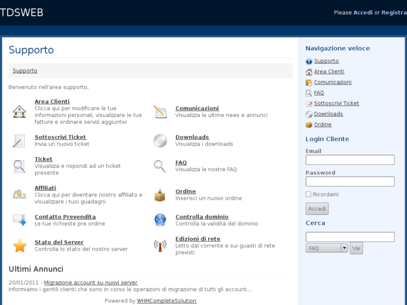Image resolution: width=407 pixels, height=305 pixels.
Task: Click the antenna icon next to Edizioni di rete
Action: (x=160, y=246)
